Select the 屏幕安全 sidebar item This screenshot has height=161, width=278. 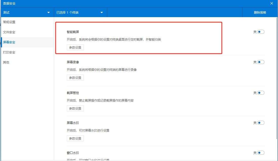coord(9,42)
